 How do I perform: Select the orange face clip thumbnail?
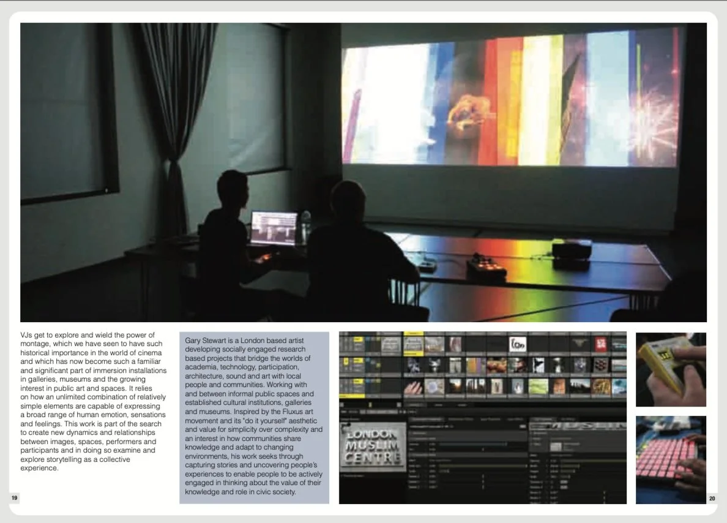(x=559, y=386)
